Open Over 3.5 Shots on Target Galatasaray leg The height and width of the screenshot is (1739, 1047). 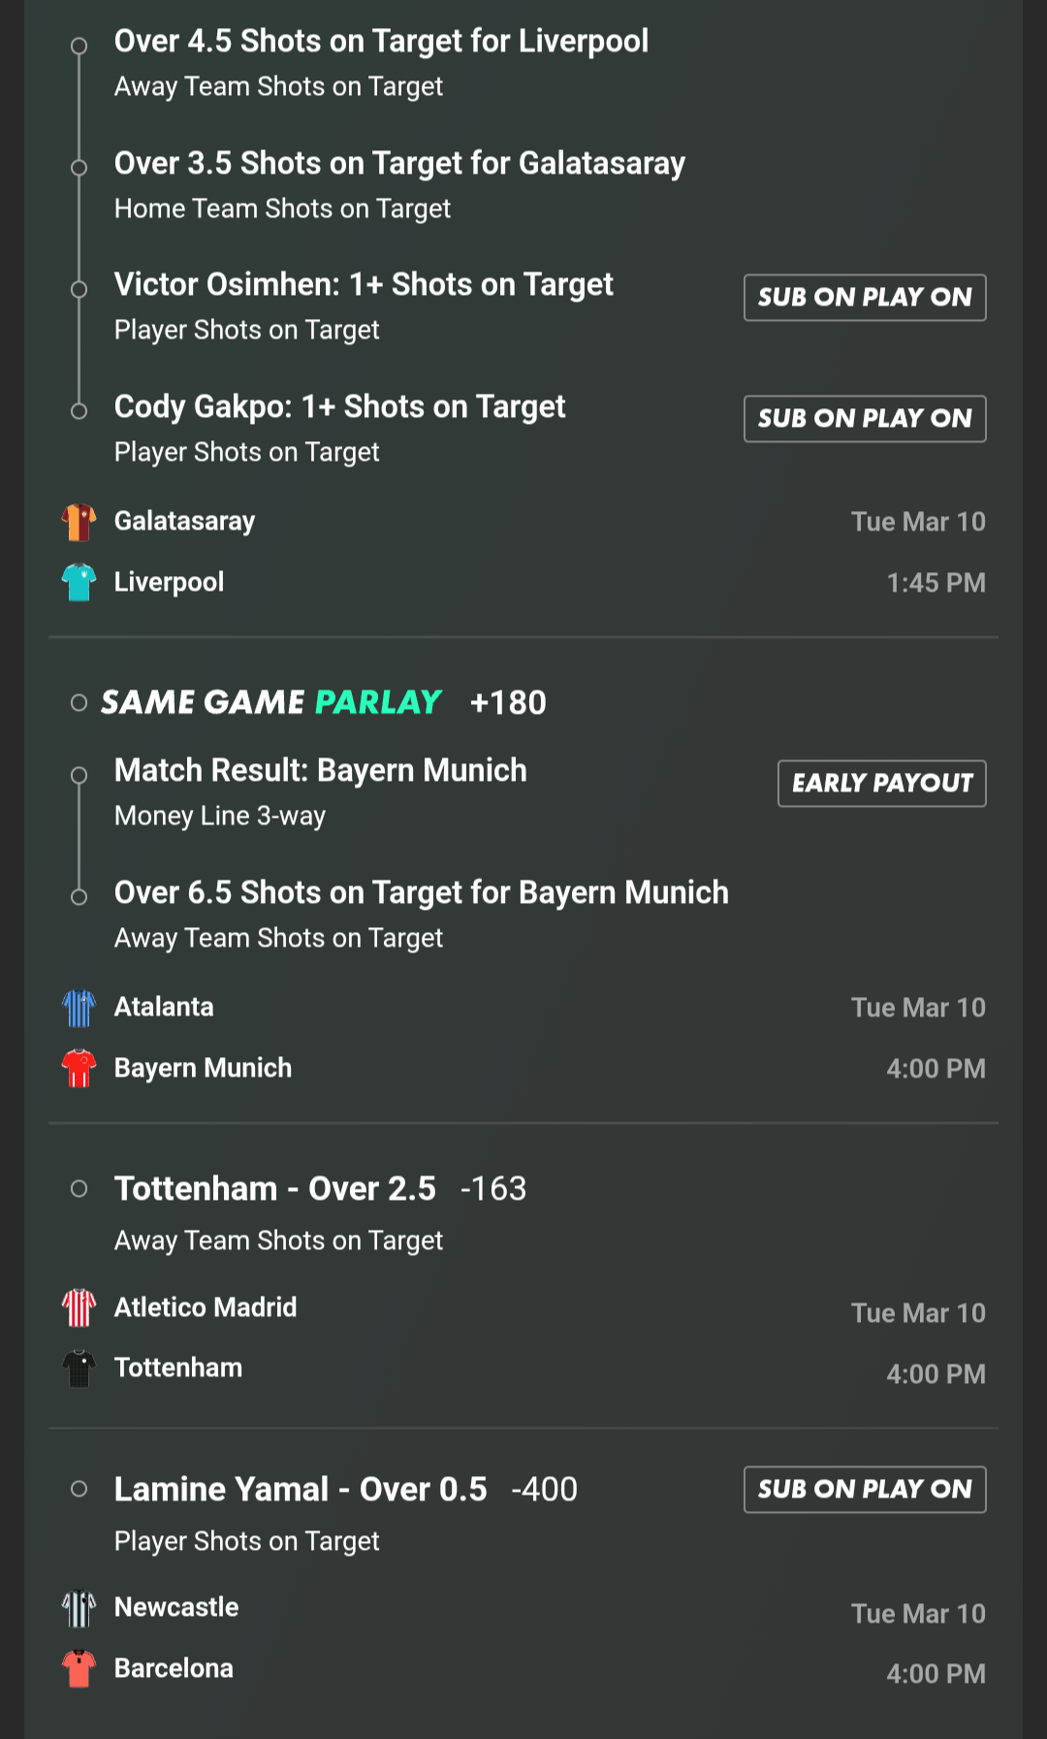399,164
